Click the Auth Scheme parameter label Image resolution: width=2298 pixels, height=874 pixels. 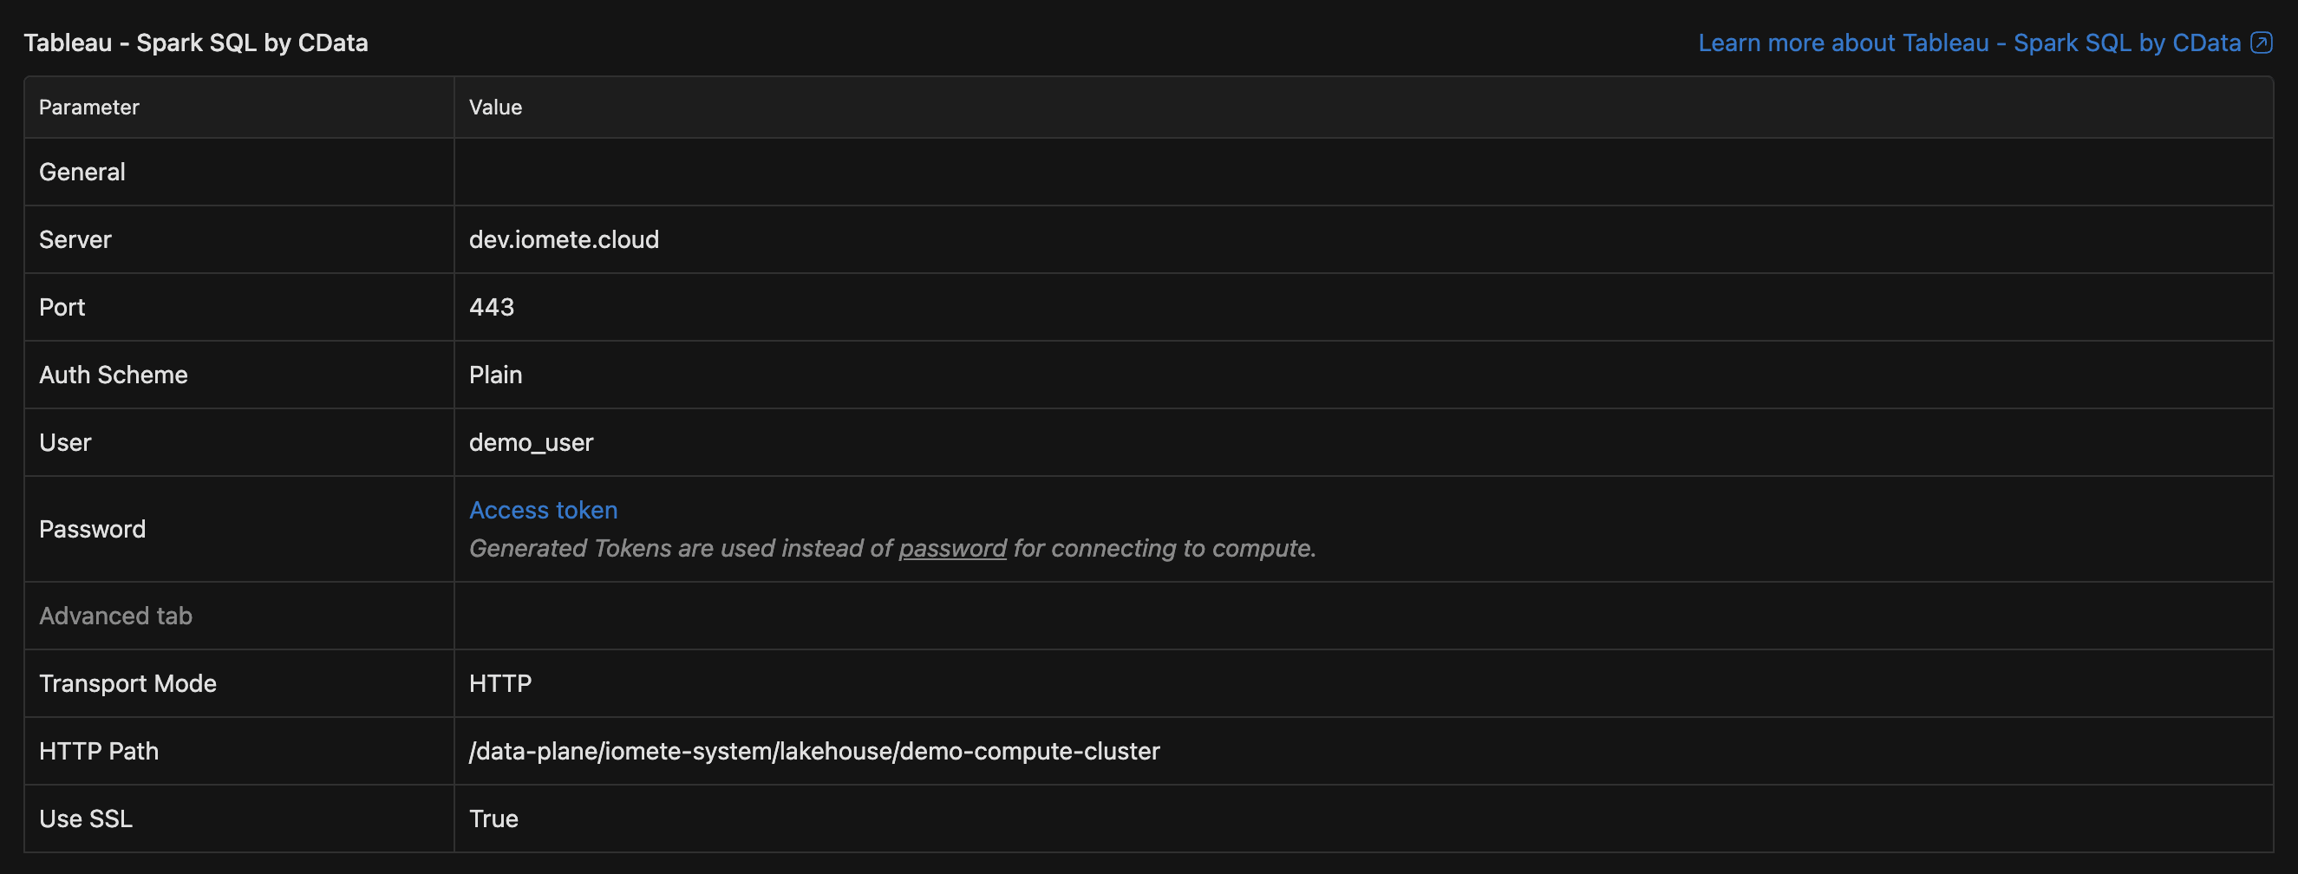(x=114, y=375)
